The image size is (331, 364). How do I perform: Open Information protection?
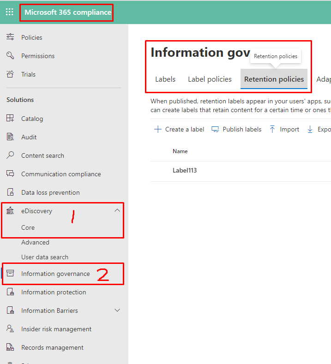click(x=54, y=292)
